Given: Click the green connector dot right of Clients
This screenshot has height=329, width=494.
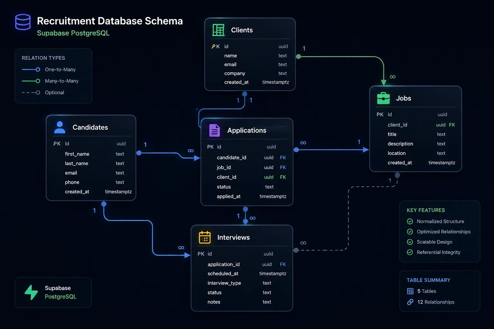Looking at the screenshot, I should tap(298, 57).
